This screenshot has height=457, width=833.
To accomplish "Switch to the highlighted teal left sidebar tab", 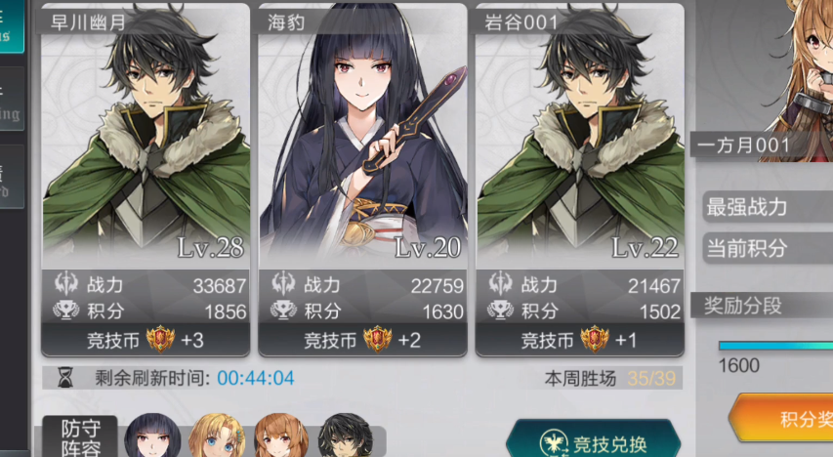I will (x=12, y=26).
